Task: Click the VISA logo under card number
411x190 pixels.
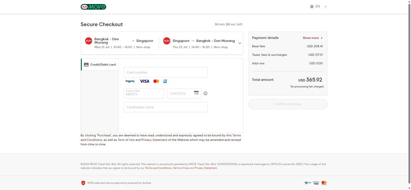Action: pos(144,81)
